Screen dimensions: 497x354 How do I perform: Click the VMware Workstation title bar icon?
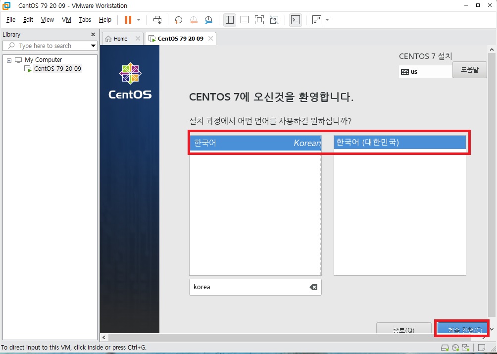click(x=6, y=6)
